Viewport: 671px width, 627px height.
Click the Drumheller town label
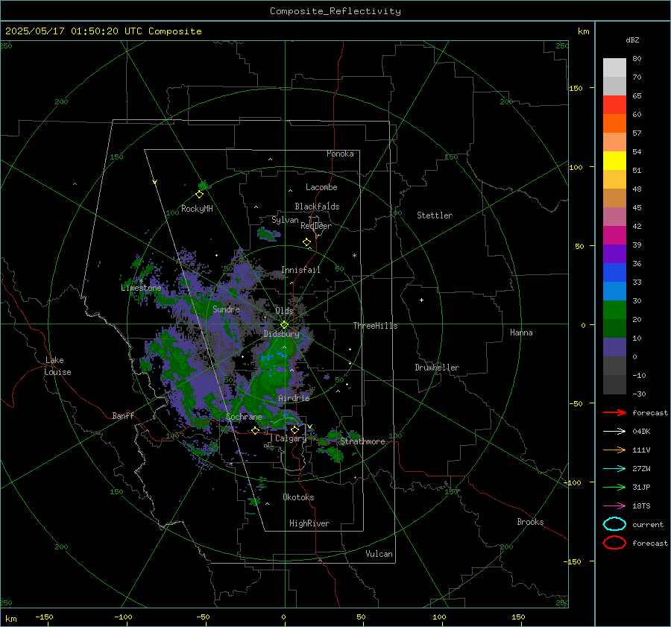(x=437, y=368)
